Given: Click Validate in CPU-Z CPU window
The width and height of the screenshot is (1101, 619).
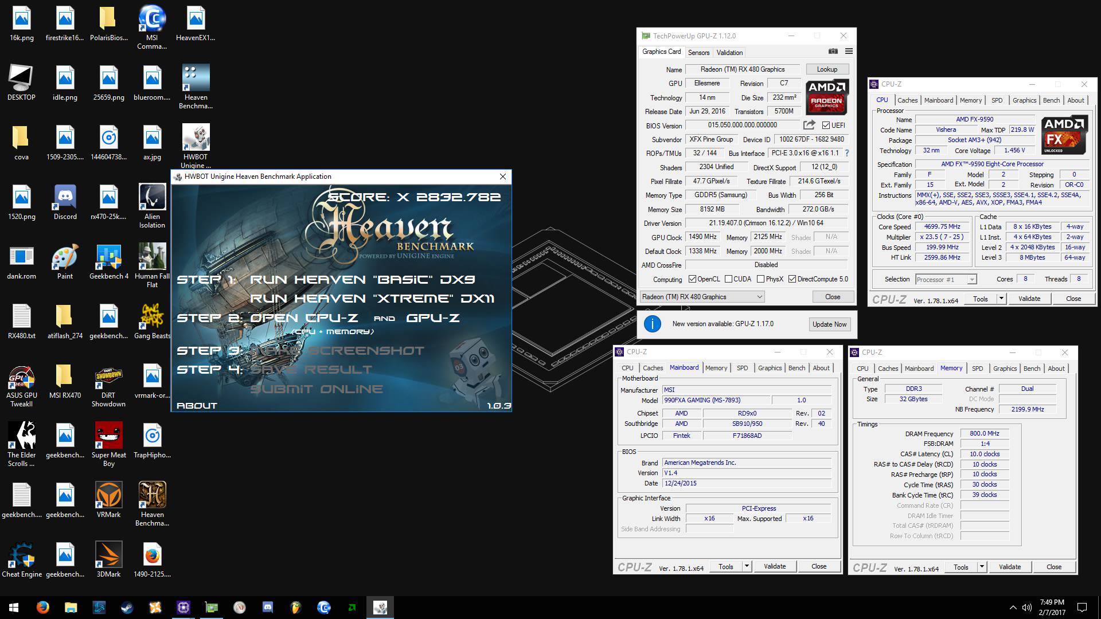Looking at the screenshot, I should pyautogui.click(x=1029, y=299).
